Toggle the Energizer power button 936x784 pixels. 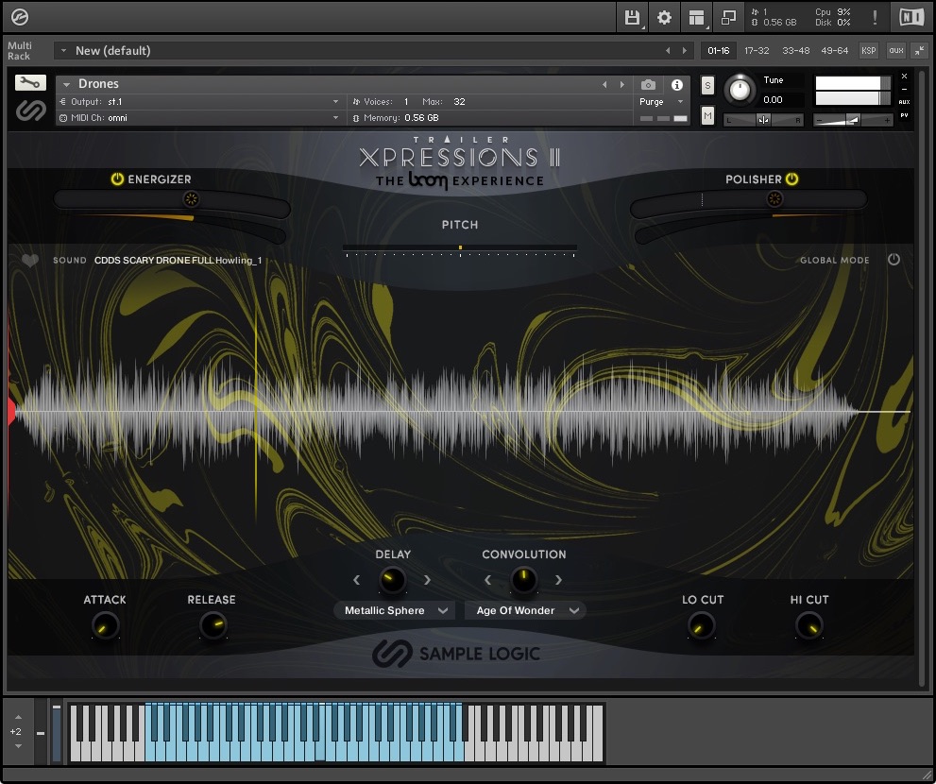click(x=117, y=179)
